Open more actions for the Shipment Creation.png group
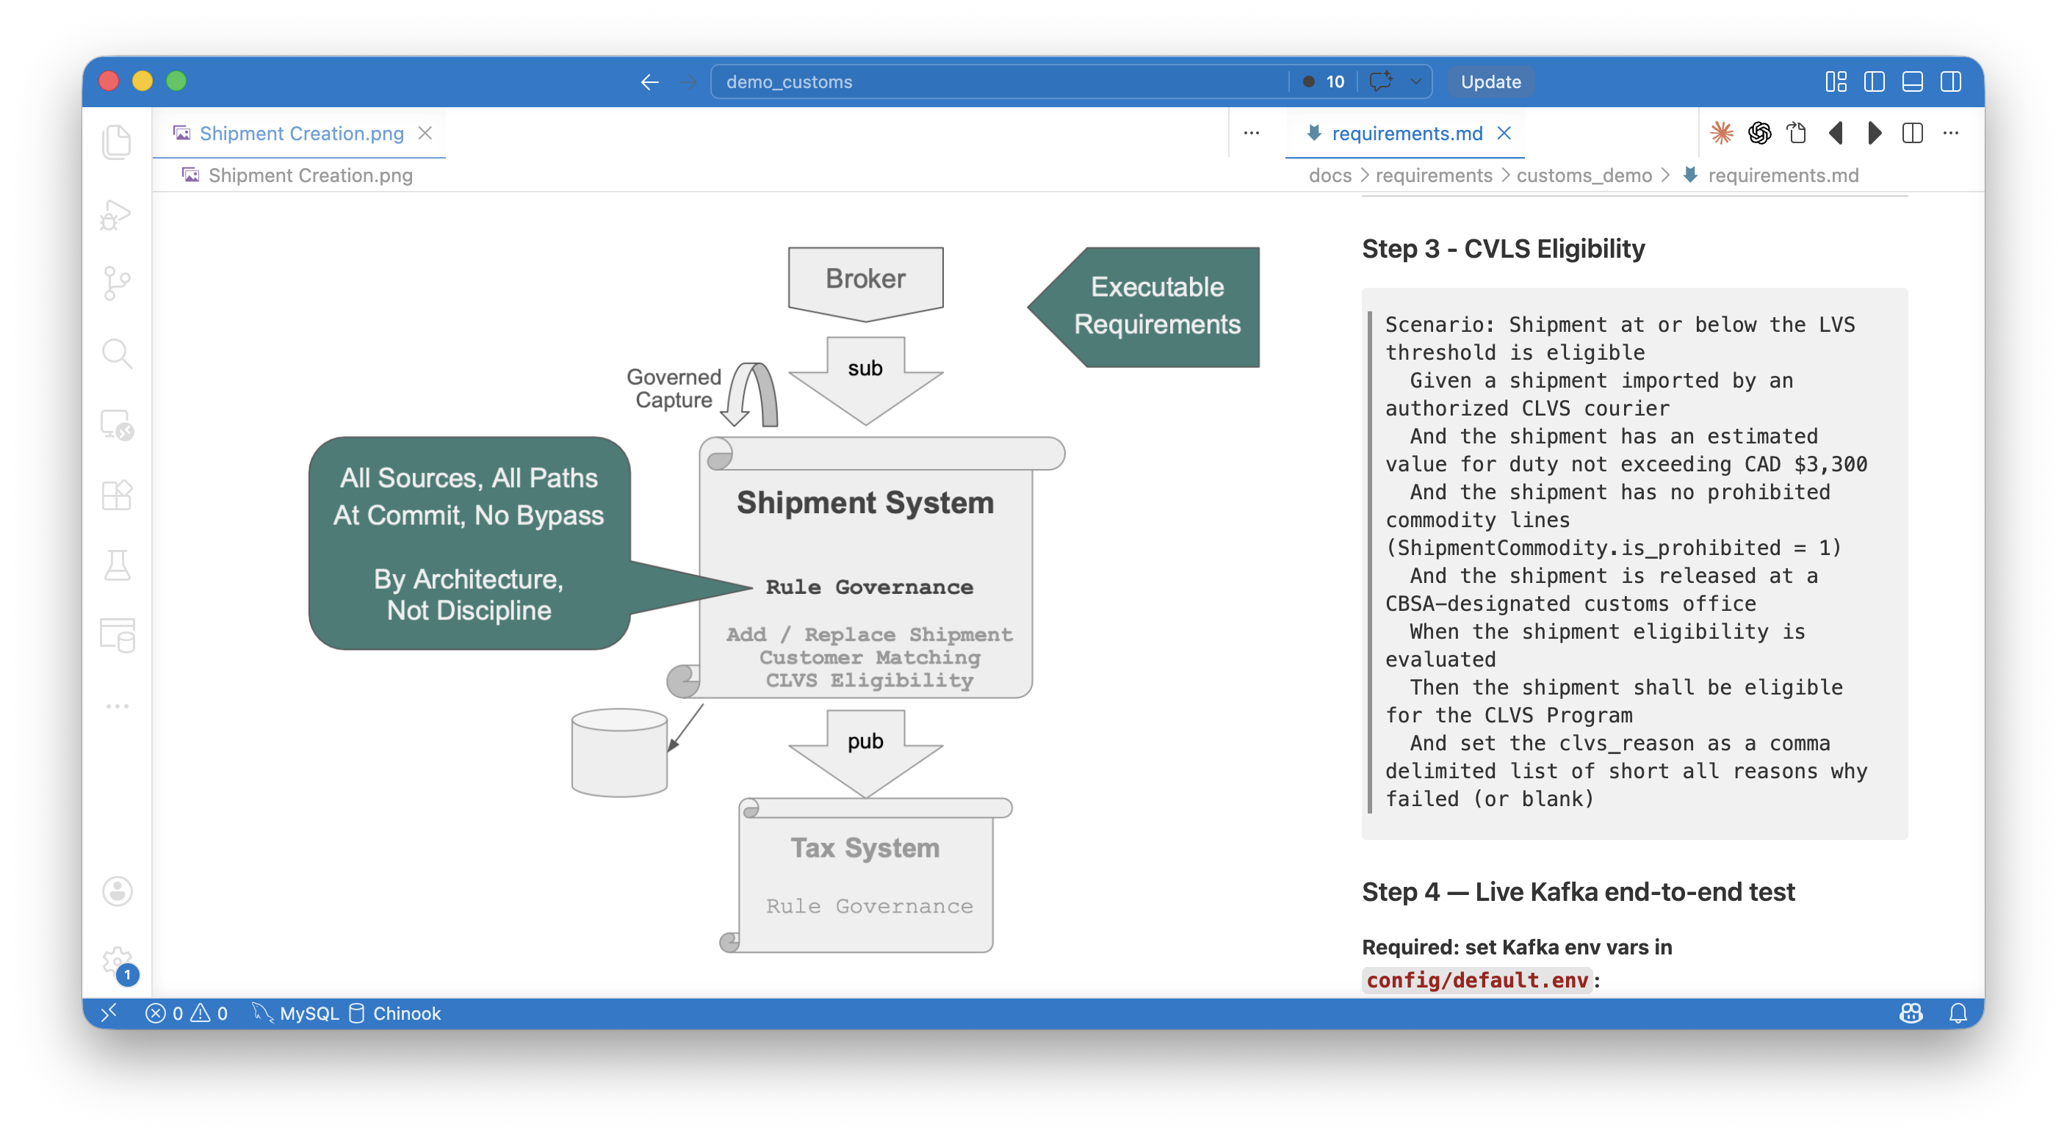 1252,133
